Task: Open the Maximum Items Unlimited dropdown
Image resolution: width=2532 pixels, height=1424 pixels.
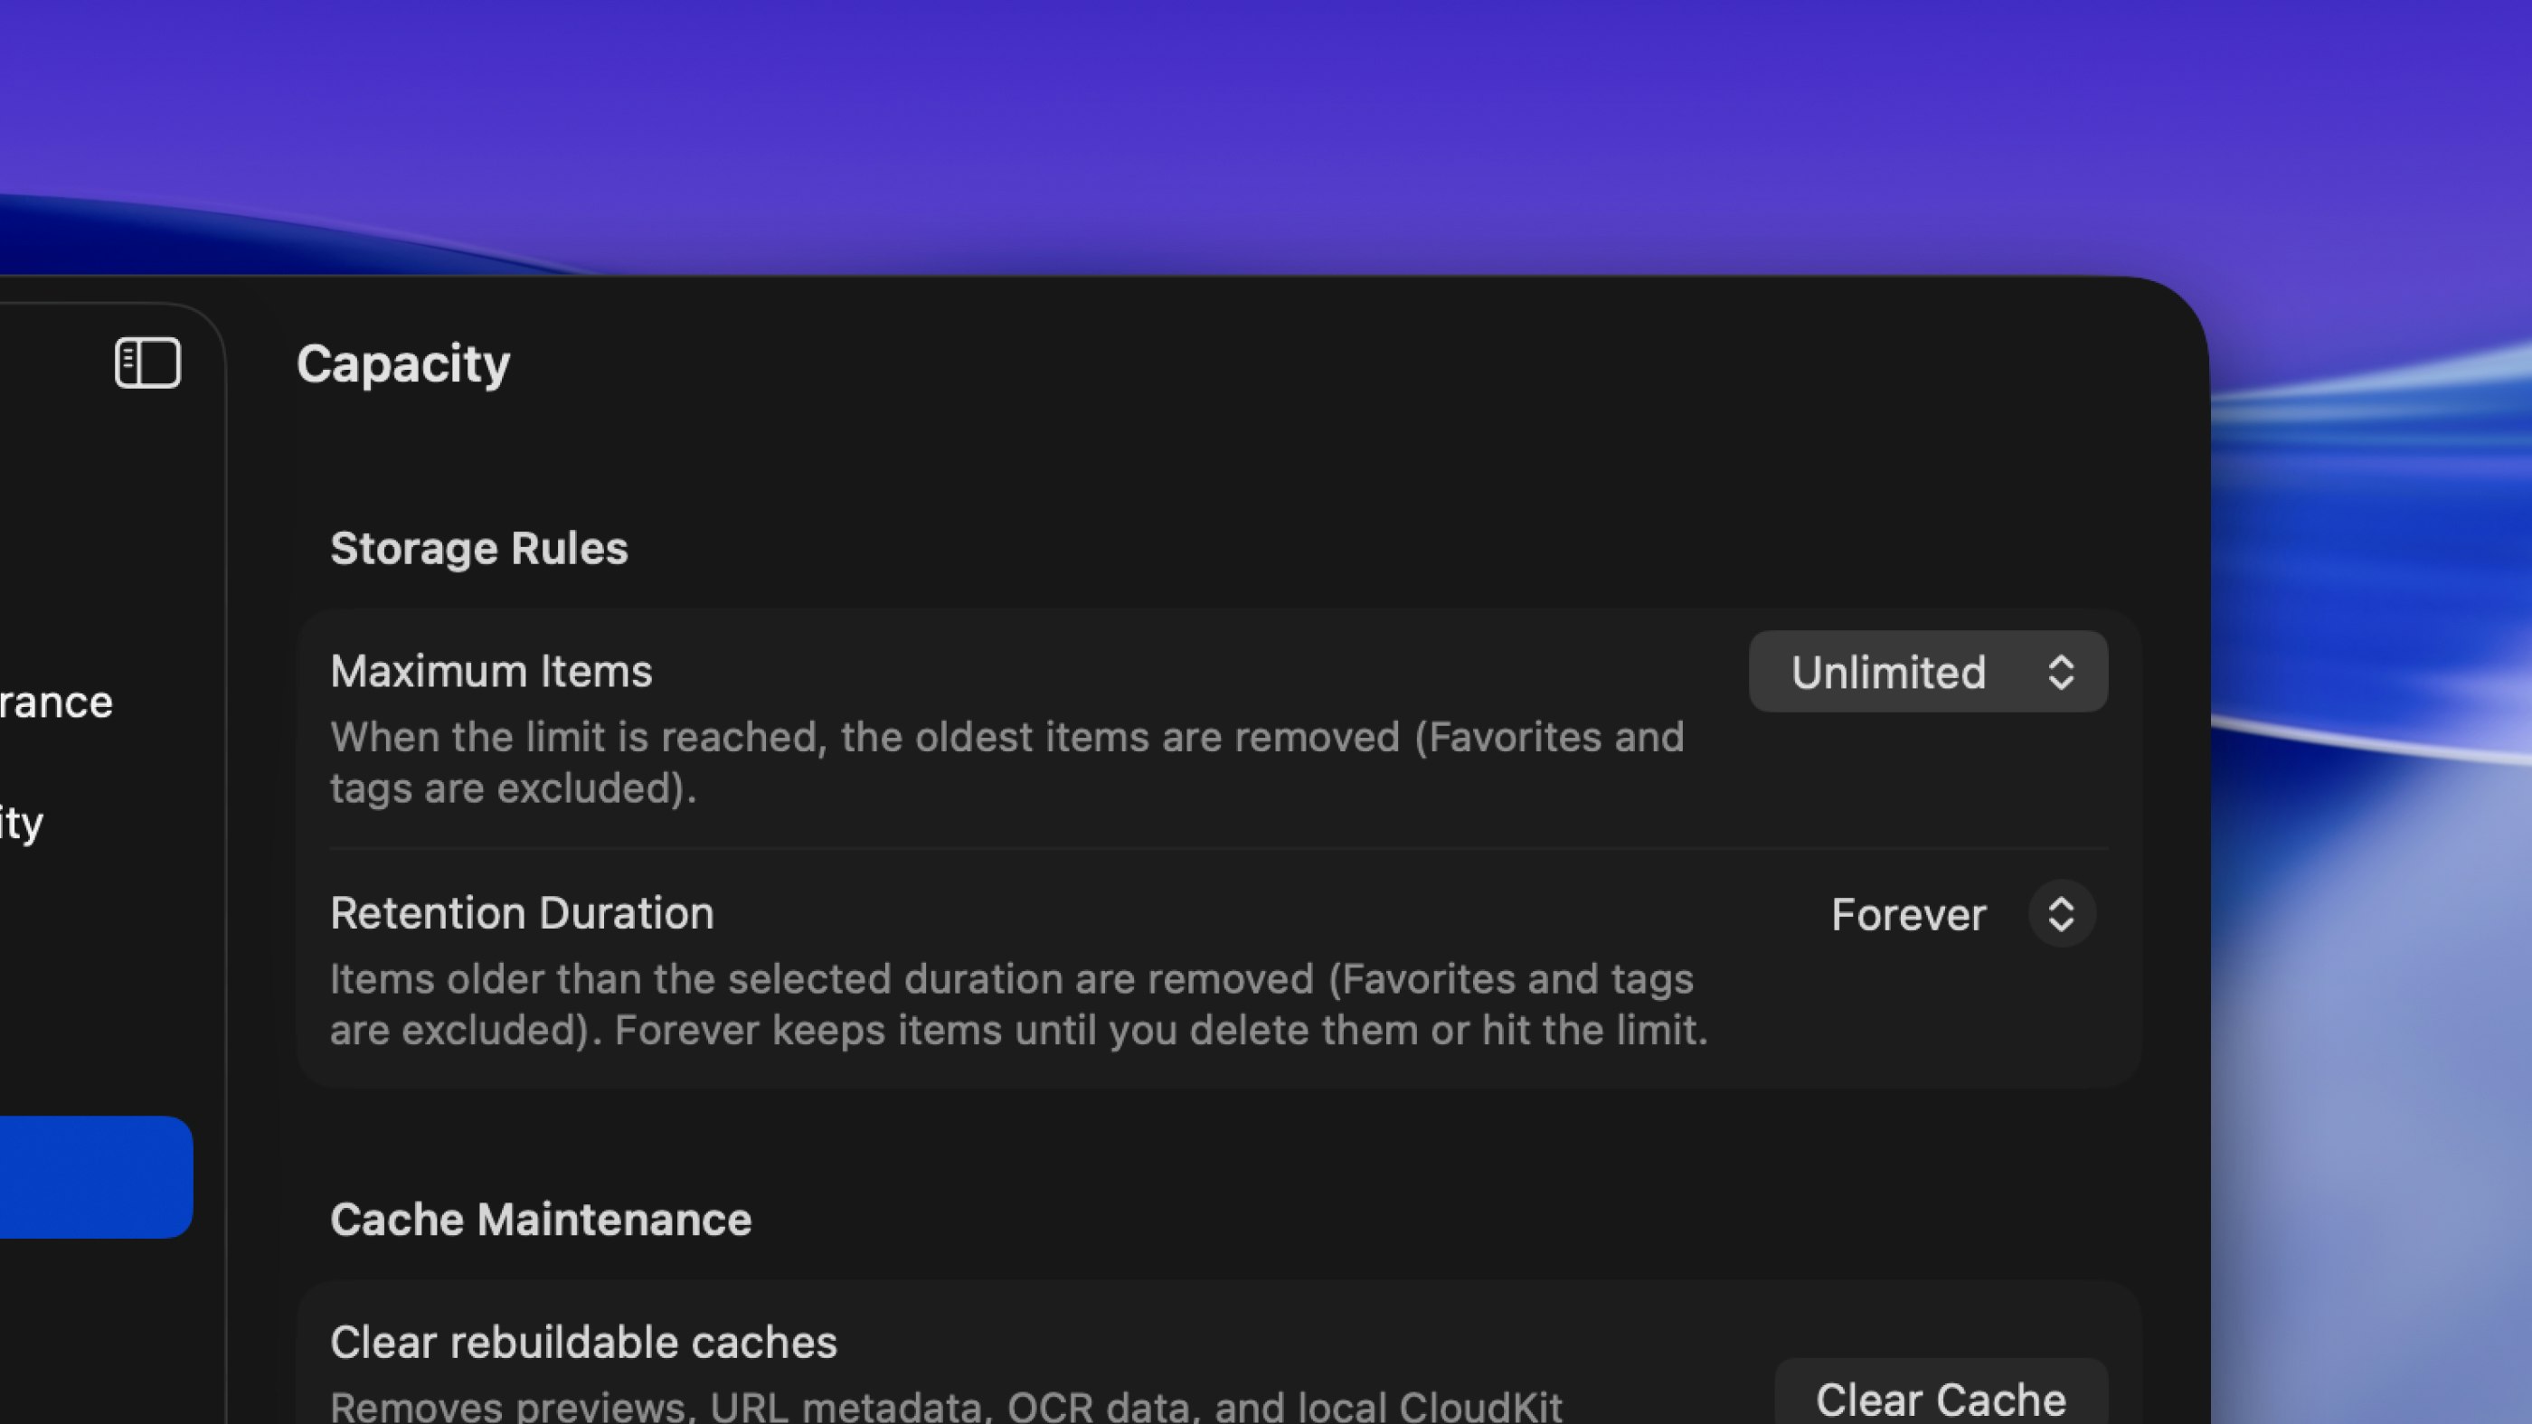Action: [x=1928, y=672]
